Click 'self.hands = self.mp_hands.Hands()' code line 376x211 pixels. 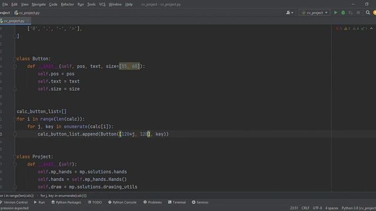(82, 179)
